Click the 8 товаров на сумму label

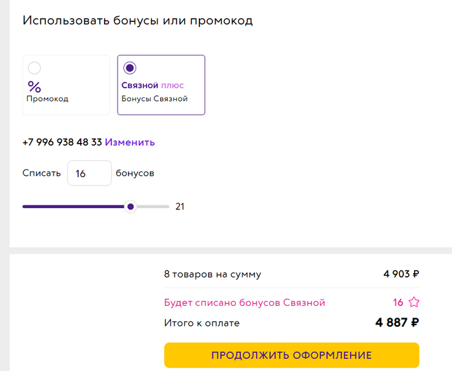click(x=212, y=274)
